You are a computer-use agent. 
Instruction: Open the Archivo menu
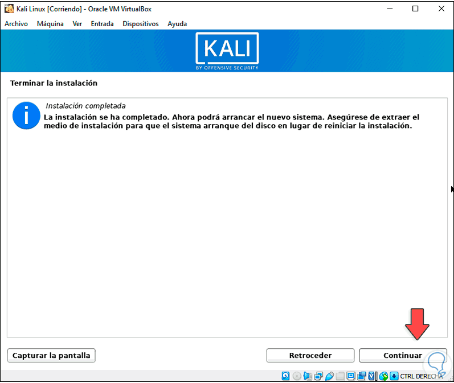16,24
